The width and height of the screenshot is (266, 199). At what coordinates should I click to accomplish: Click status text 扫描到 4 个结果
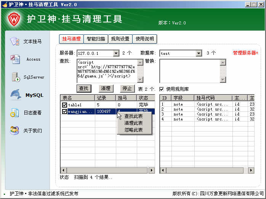coord(93,177)
